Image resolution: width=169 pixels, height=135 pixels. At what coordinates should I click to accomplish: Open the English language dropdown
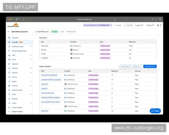[x=150, y=25]
